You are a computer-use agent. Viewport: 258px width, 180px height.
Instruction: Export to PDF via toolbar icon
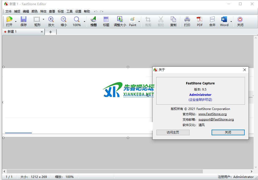tap(200, 21)
